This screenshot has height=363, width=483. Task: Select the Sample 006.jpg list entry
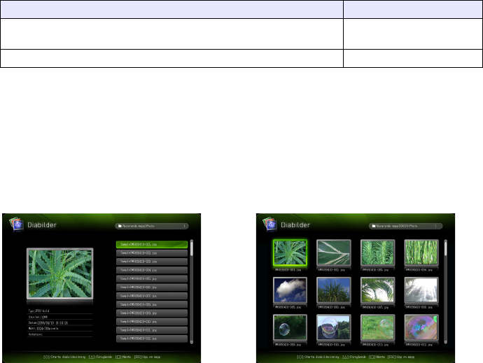[152, 287]
